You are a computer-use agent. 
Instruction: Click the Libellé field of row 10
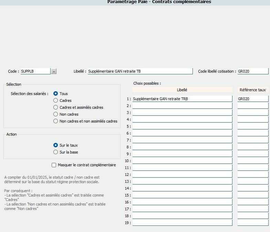(x=183, y=161)
